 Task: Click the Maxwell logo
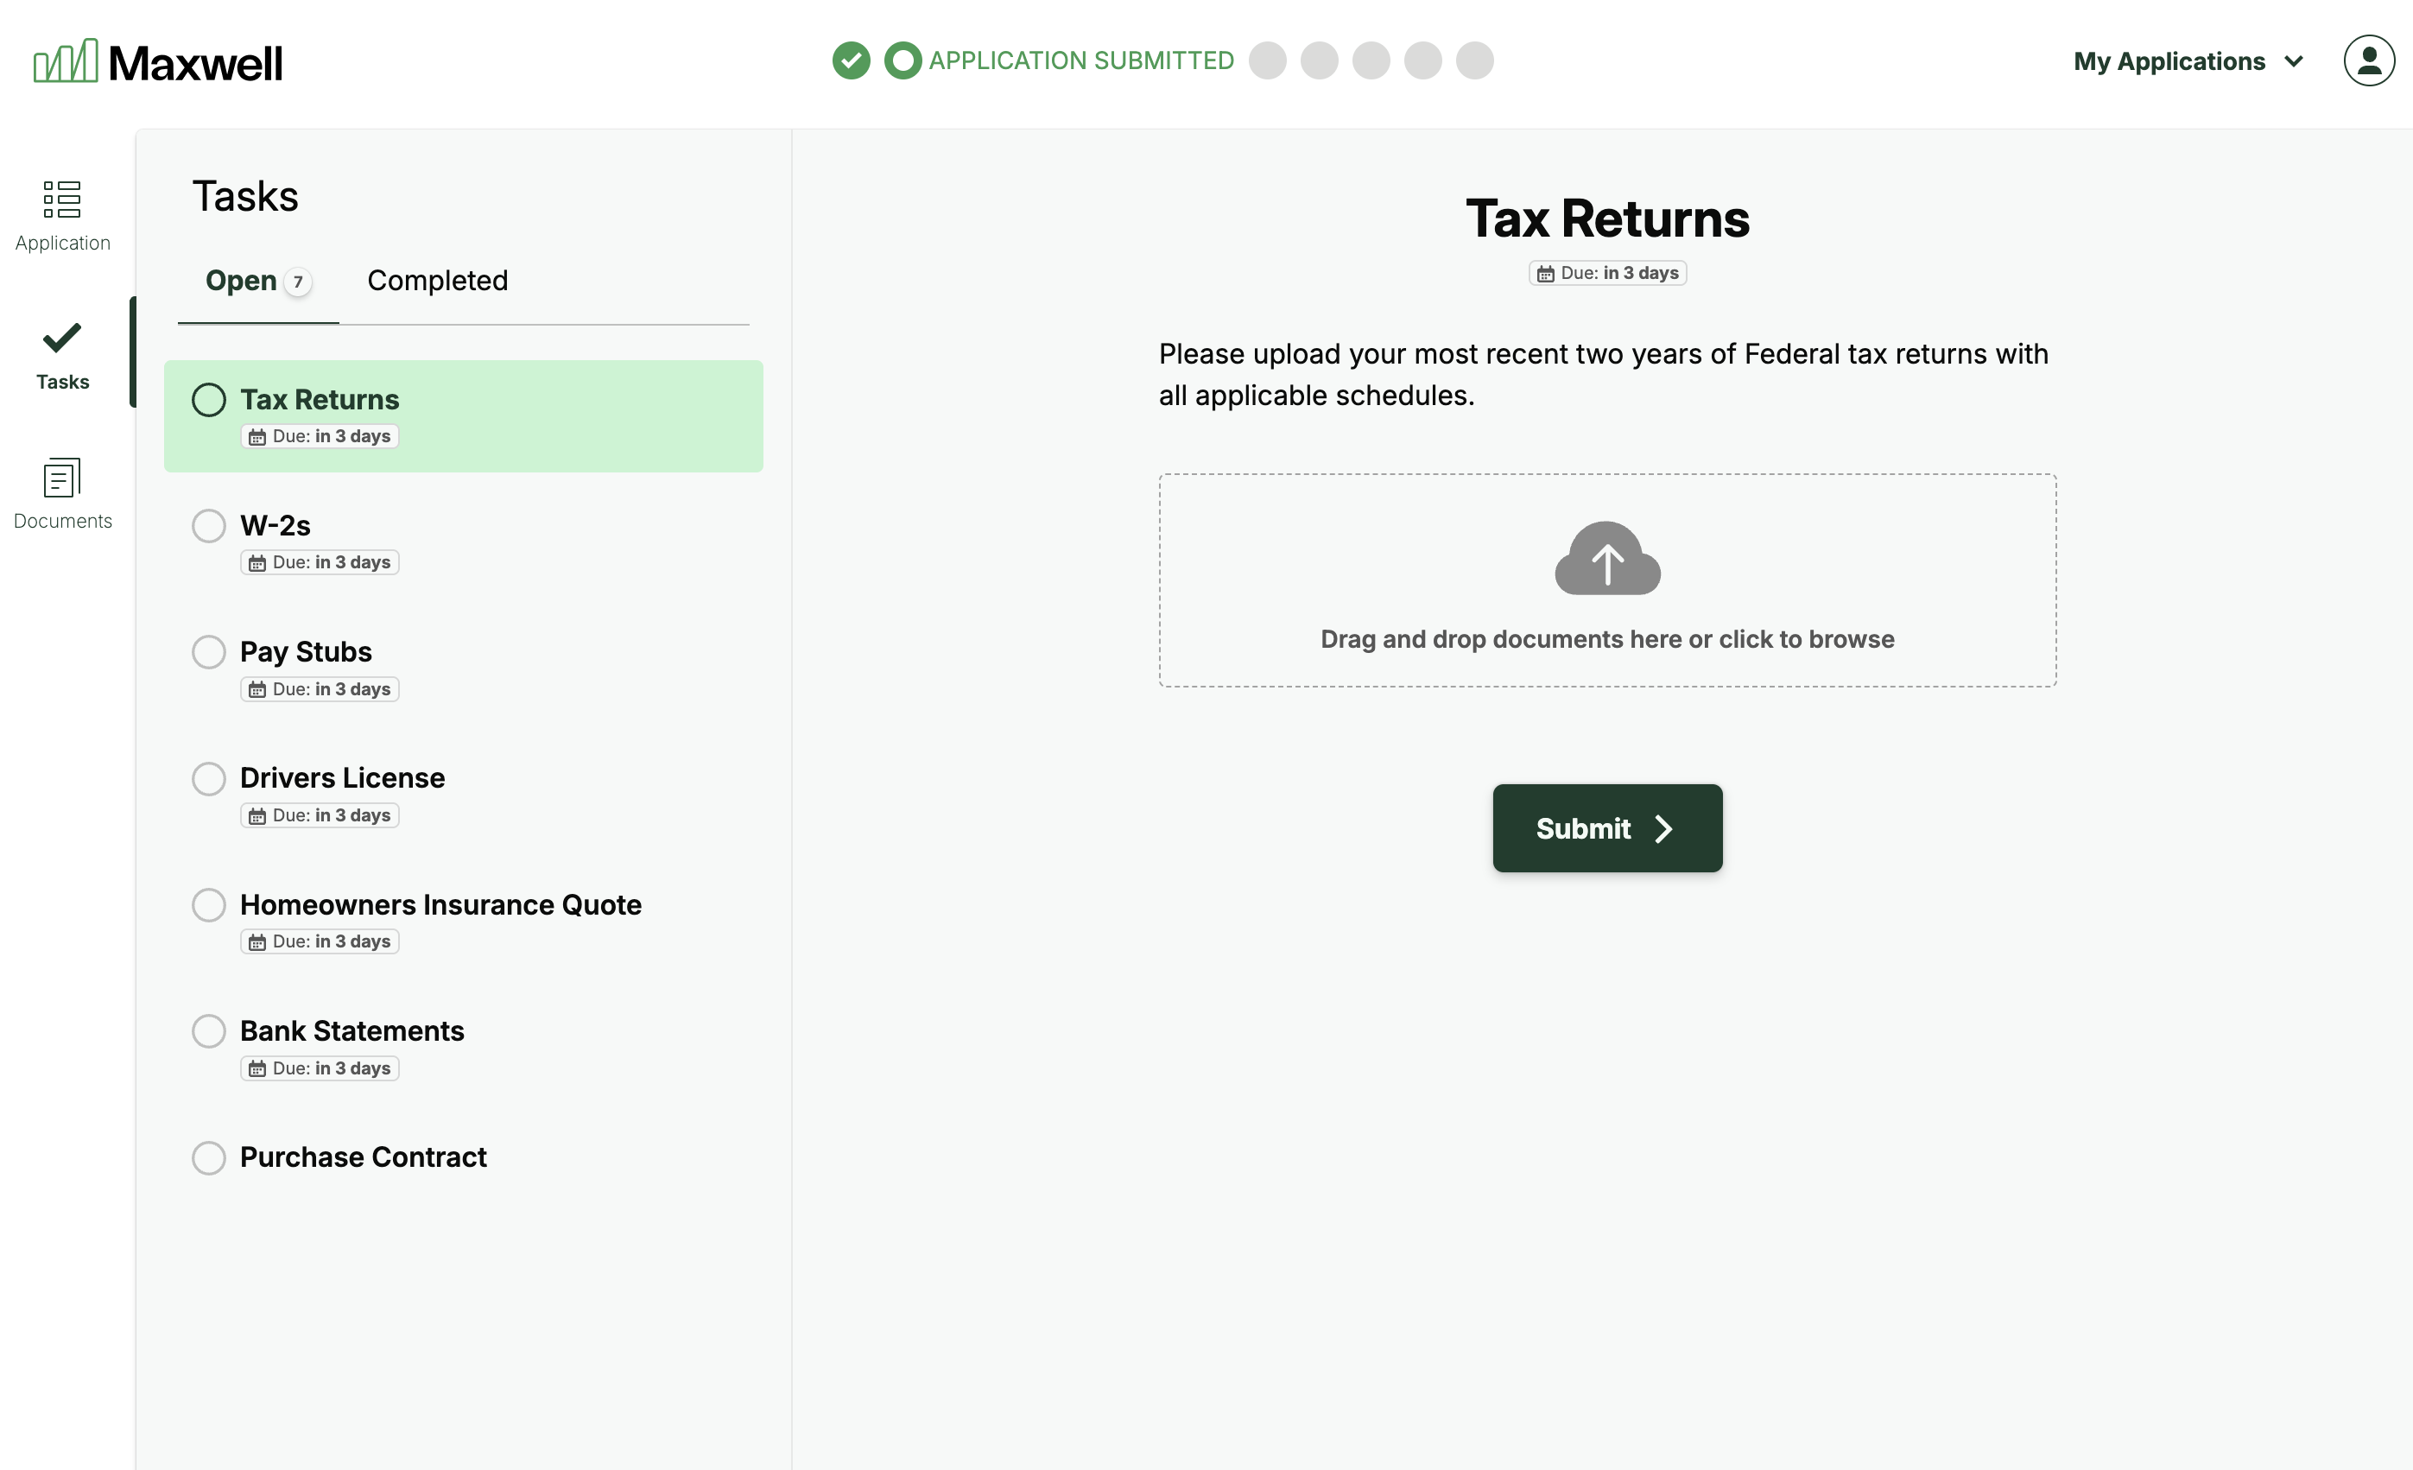158,61
